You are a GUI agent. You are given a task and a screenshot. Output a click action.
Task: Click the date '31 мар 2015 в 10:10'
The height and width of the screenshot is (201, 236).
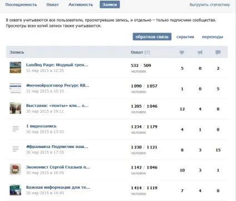(x=45, y=91)
